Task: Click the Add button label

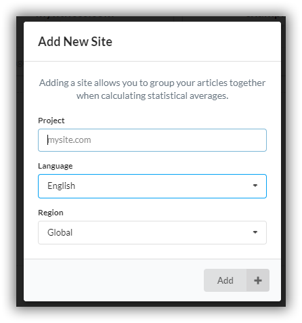Action: pos(225,280)
